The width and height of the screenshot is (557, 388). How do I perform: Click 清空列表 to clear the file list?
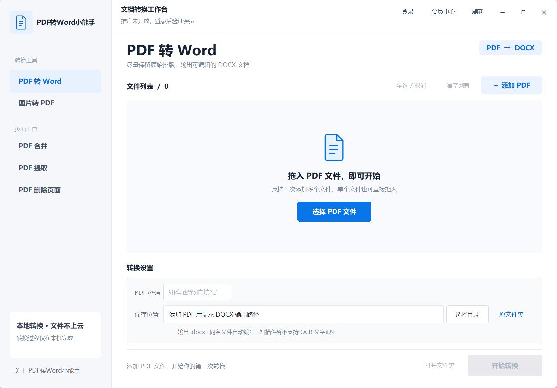[458, 85]
